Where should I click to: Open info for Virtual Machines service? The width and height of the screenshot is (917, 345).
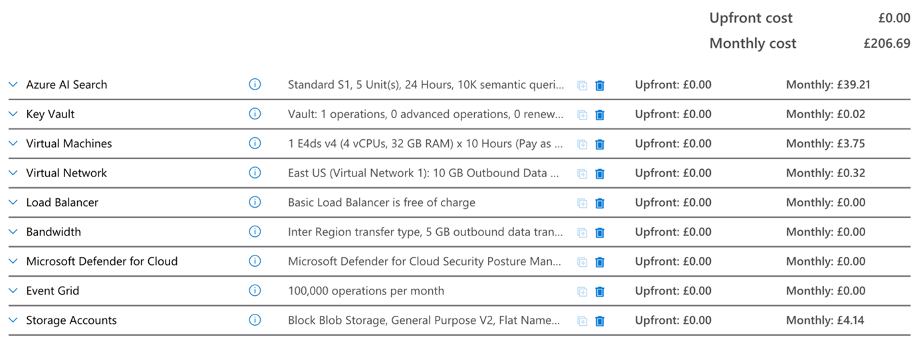(x=255, y=143)
